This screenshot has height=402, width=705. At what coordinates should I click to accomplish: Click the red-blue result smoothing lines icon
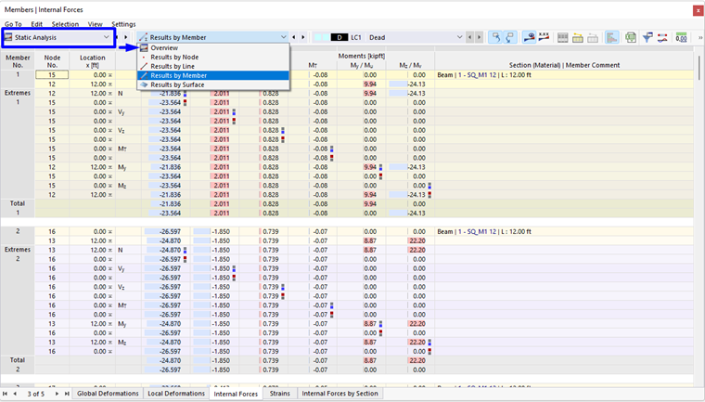(662, 38)
